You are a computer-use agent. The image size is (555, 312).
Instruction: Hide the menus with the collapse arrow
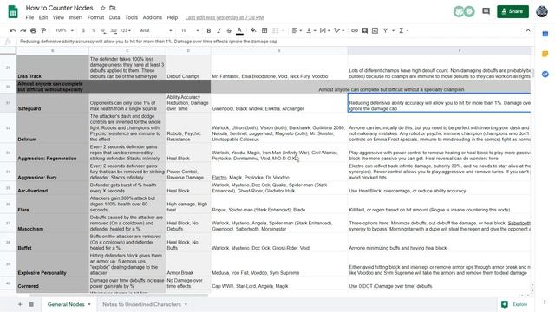tap(528, 31)
